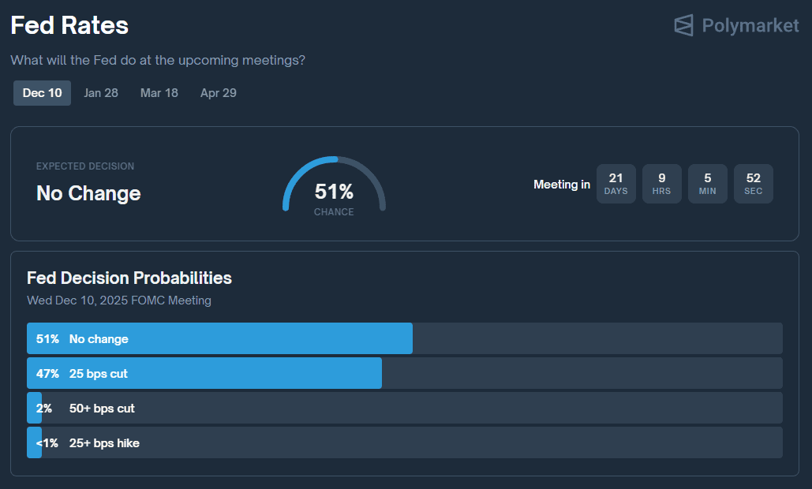View the Apr 29 meeting tab

tap(219, 93)
